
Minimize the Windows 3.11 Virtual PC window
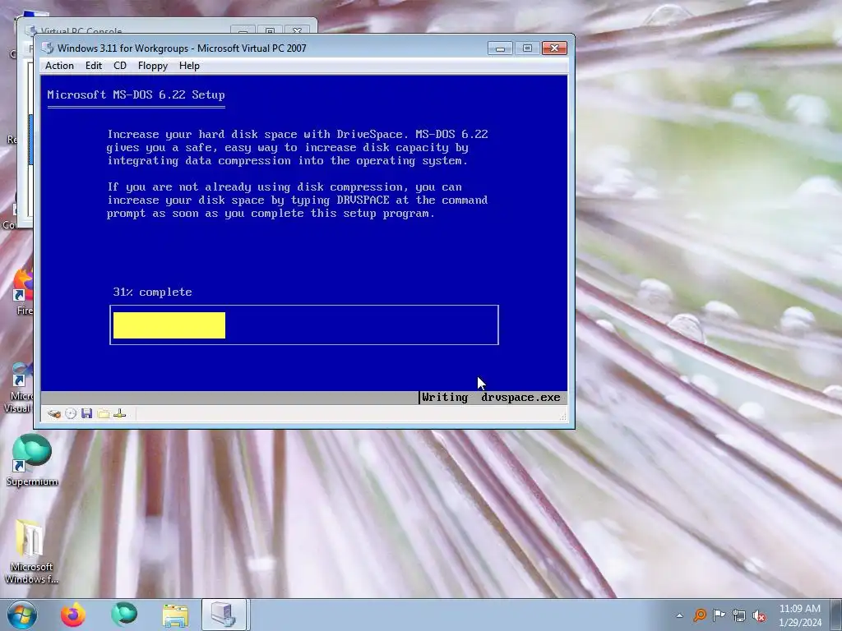(x=500, y=48)
